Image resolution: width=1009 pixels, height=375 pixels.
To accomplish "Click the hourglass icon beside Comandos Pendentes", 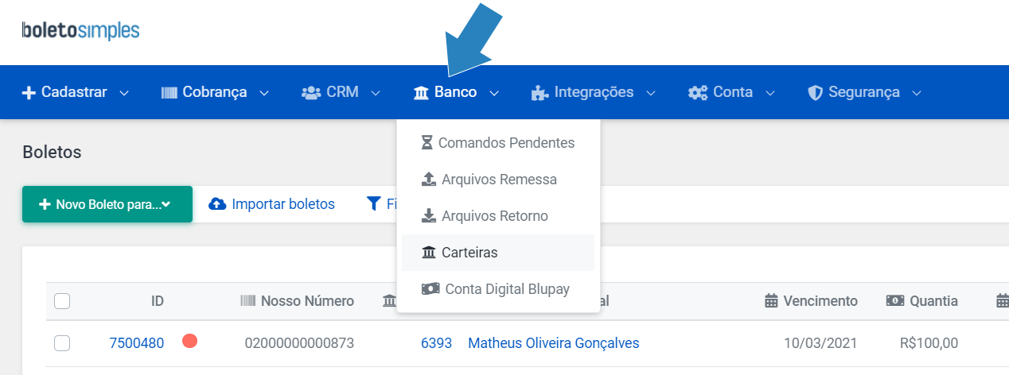I will [x=427, y=143].
